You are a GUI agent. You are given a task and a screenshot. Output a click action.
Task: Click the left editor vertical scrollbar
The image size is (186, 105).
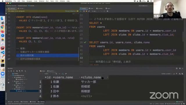coord(78,54)
